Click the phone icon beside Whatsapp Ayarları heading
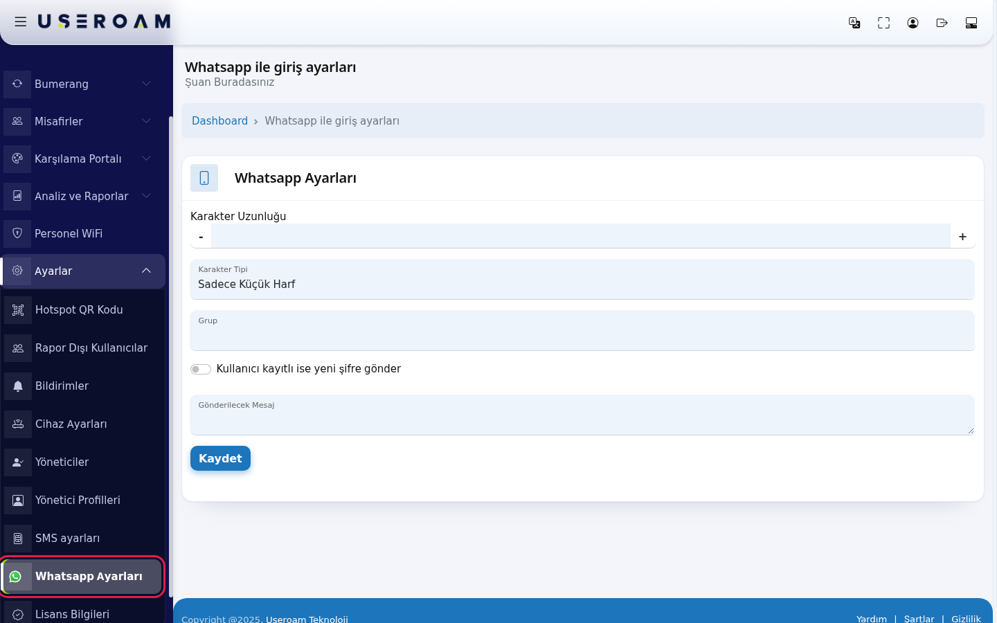The width and height of the screenshot is (997, 623). click(x=204, y=178)
